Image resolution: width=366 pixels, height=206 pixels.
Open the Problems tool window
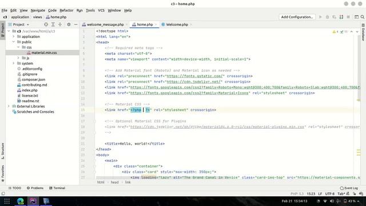(35, 188)
